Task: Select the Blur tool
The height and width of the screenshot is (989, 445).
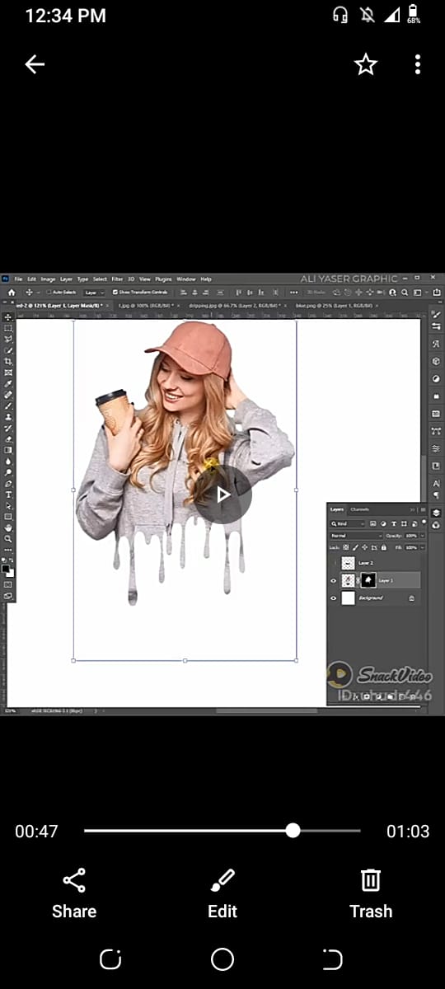Action: (x=9, y=462)
